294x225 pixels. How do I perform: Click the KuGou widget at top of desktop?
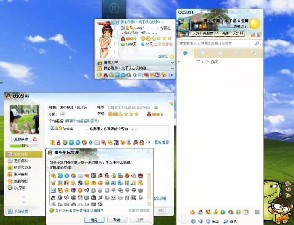114,9
